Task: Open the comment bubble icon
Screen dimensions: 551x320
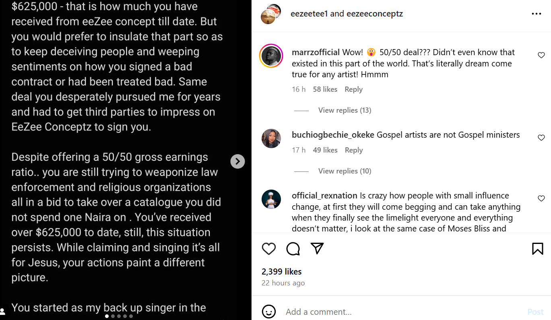Action: (x=293, y=249)
